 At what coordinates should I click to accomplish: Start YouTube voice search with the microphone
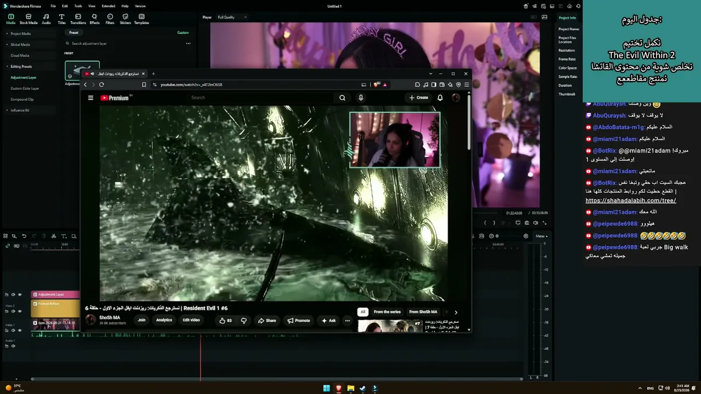pyautogui.click(x=360, y=98)
